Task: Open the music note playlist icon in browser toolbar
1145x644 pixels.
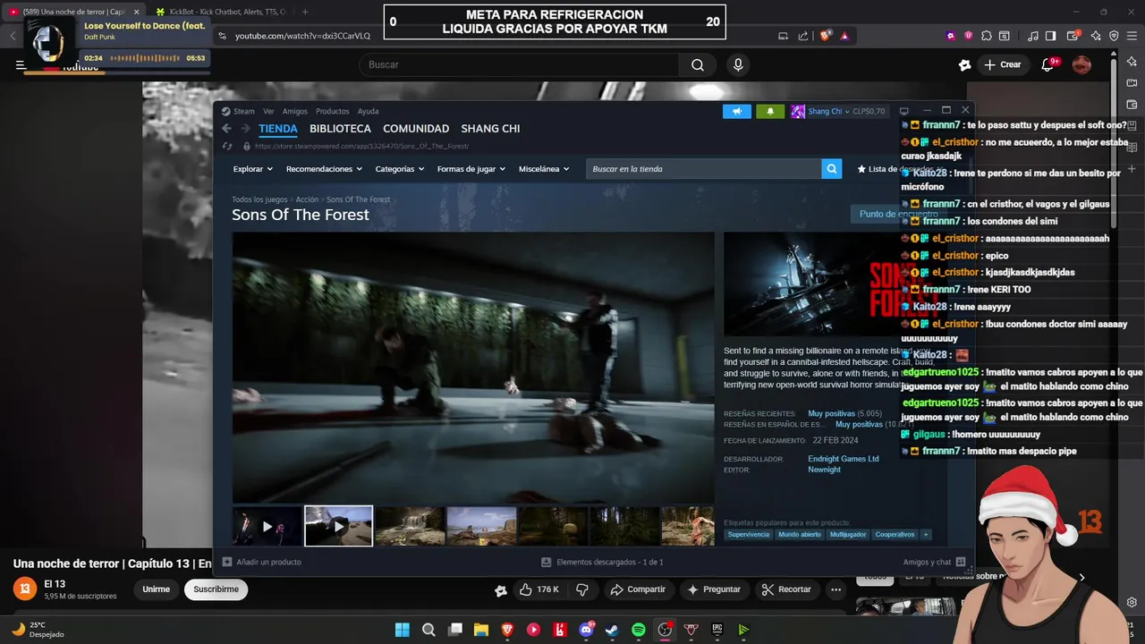Action: [1033, 36]
